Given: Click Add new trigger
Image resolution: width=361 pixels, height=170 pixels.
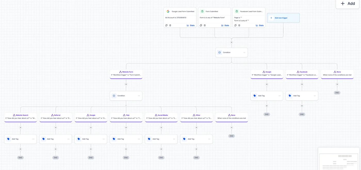Looking at the screenshot, I should point(283,18).
